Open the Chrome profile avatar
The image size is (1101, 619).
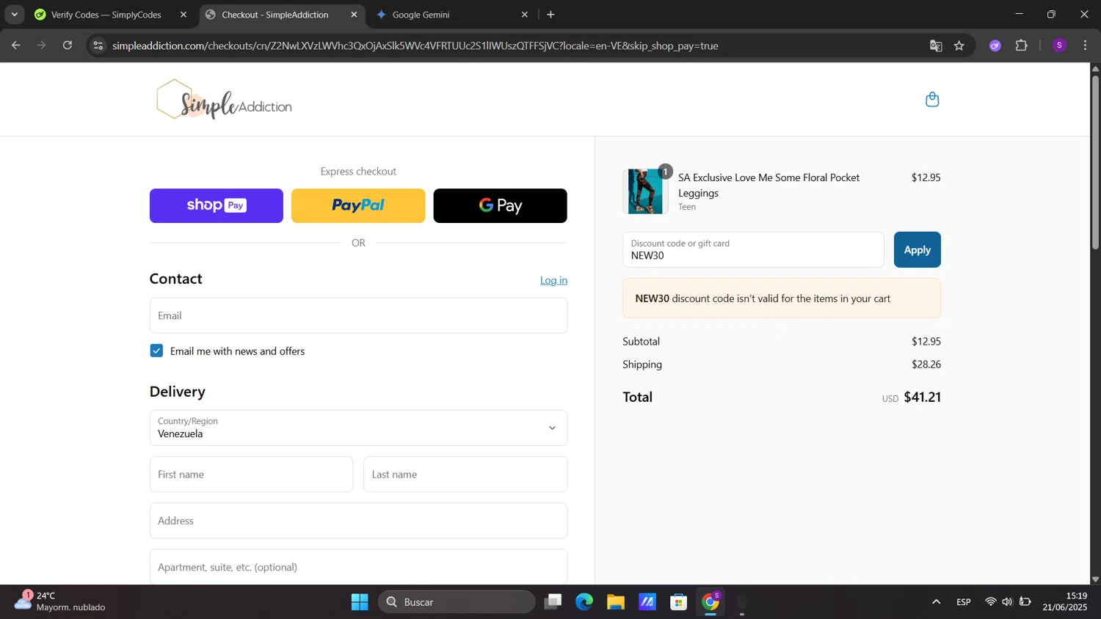(x=1059, y=45)
